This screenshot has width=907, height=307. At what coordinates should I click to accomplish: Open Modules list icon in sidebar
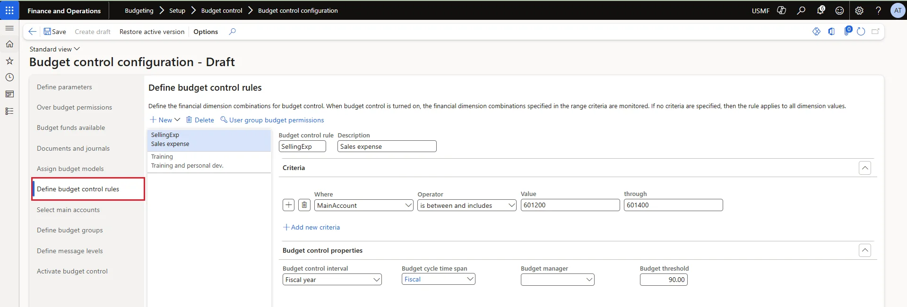click(9, 111)
